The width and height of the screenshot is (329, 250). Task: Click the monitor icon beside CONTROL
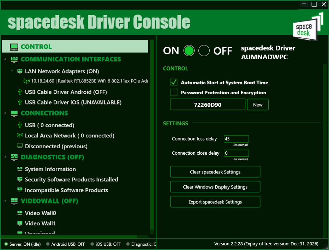pos(14,47)
